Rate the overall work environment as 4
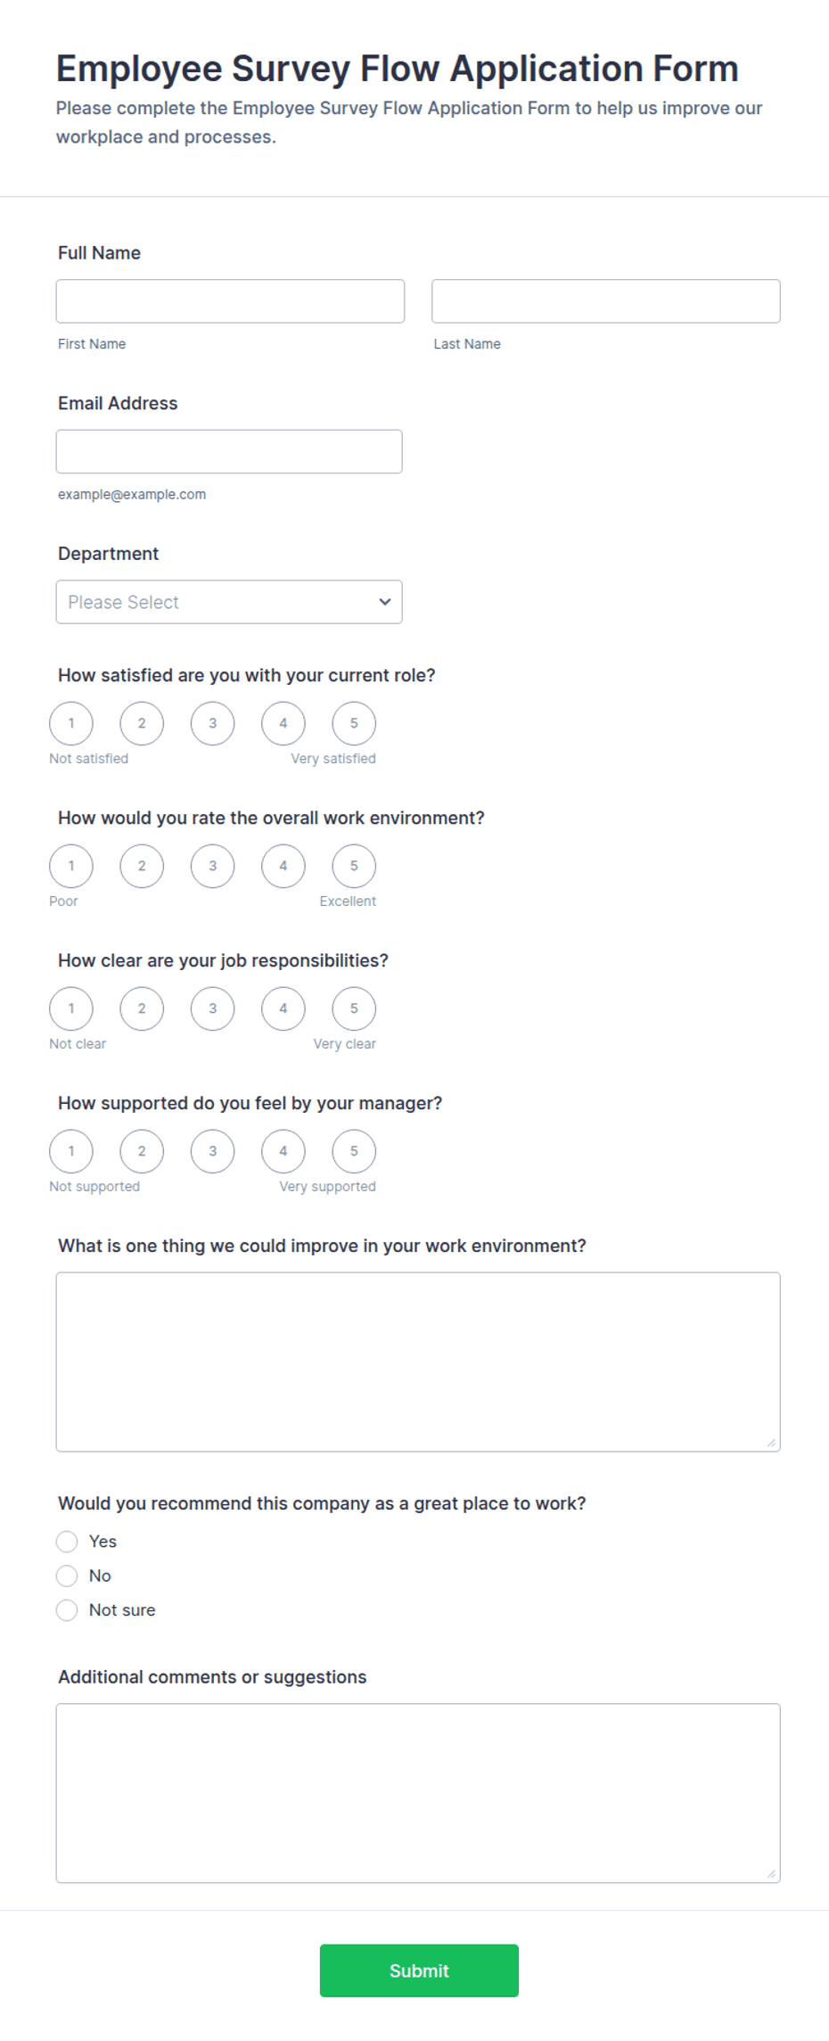Viewport: 829px width, 2041px height. [283, 866]
